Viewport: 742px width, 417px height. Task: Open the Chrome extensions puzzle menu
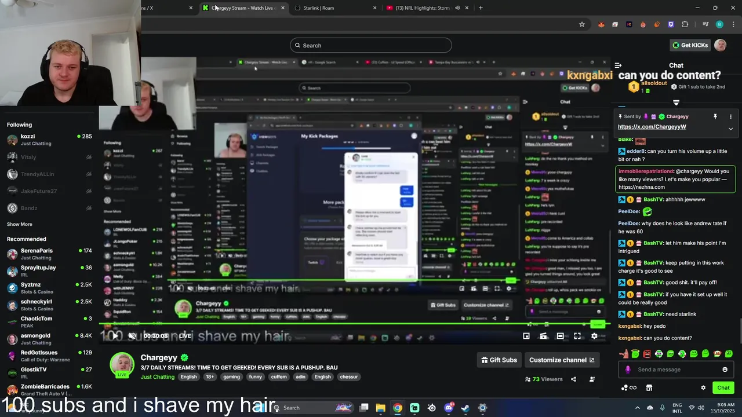coord(685,24)
